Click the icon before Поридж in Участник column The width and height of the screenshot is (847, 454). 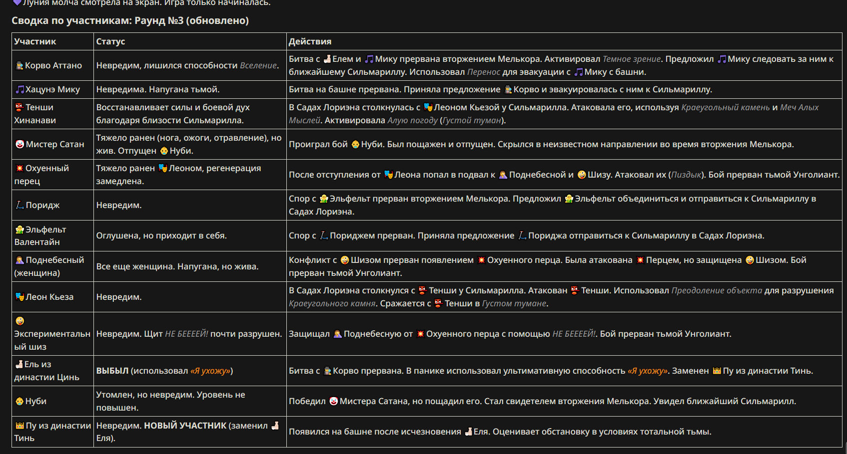[19, 205]
